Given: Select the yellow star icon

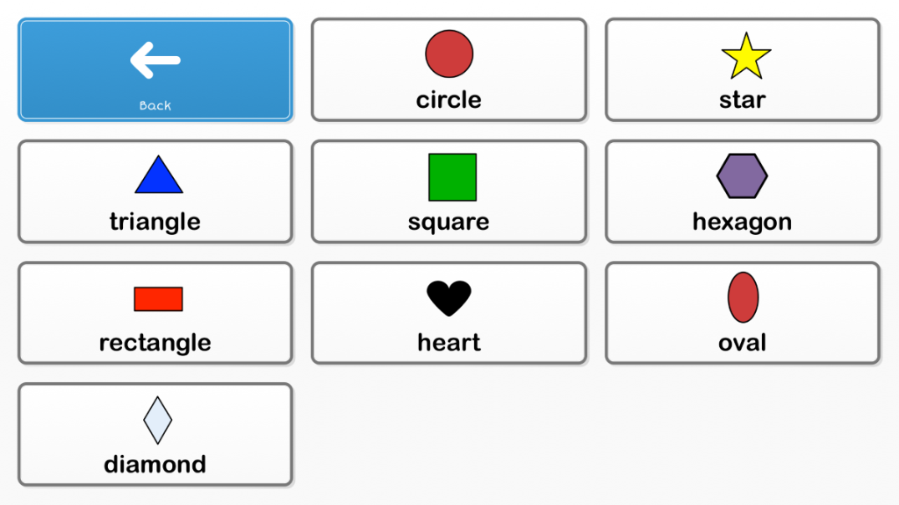Looking at the screenshot, I should coord(746,55).
